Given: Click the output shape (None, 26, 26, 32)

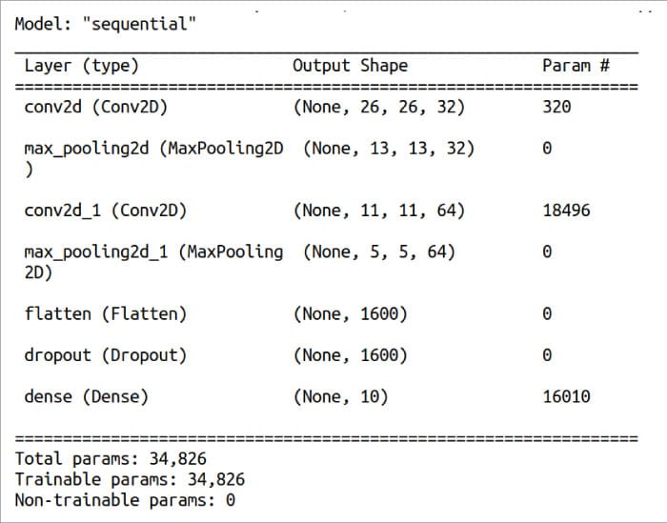Looking at the screenshot, I should click(x=379, y=107).
